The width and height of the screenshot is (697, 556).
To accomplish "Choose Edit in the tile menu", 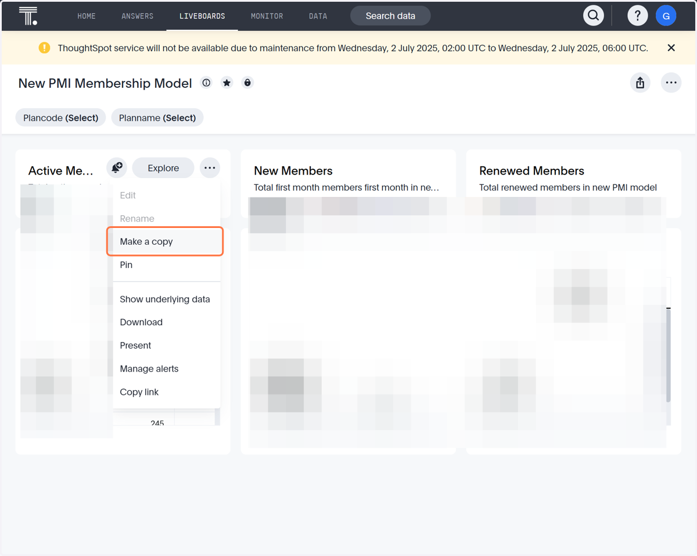I will pyautogui.click(x=167, y=195).
